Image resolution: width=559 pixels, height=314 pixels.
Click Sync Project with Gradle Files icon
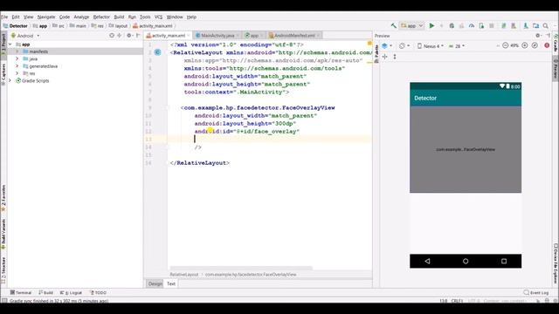(504, 25)
